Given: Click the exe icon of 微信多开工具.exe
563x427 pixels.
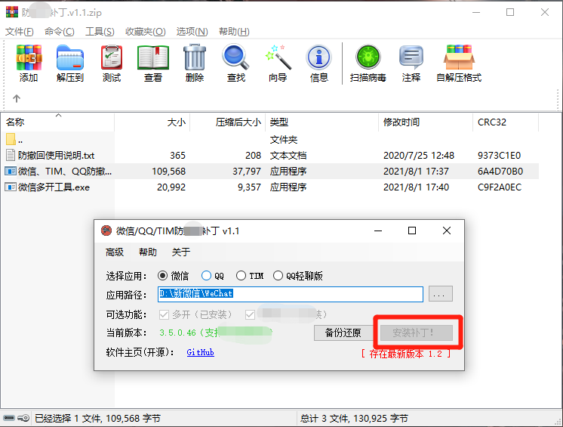Looking at the screenshot, I should point(11,187).
